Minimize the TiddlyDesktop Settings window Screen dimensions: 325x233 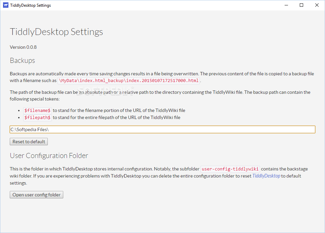286,5
